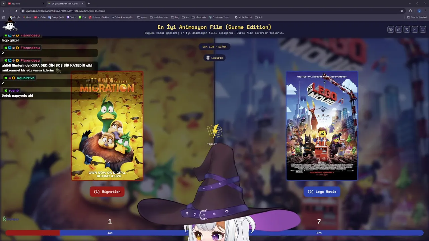The image size is (429, 241).
Task: Open the Google bookmark
Action: pos(15,17)
